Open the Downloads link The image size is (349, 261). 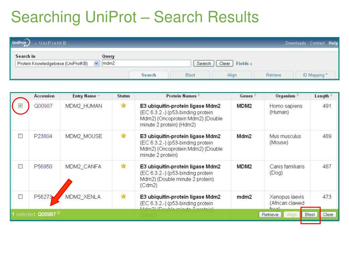295,43
